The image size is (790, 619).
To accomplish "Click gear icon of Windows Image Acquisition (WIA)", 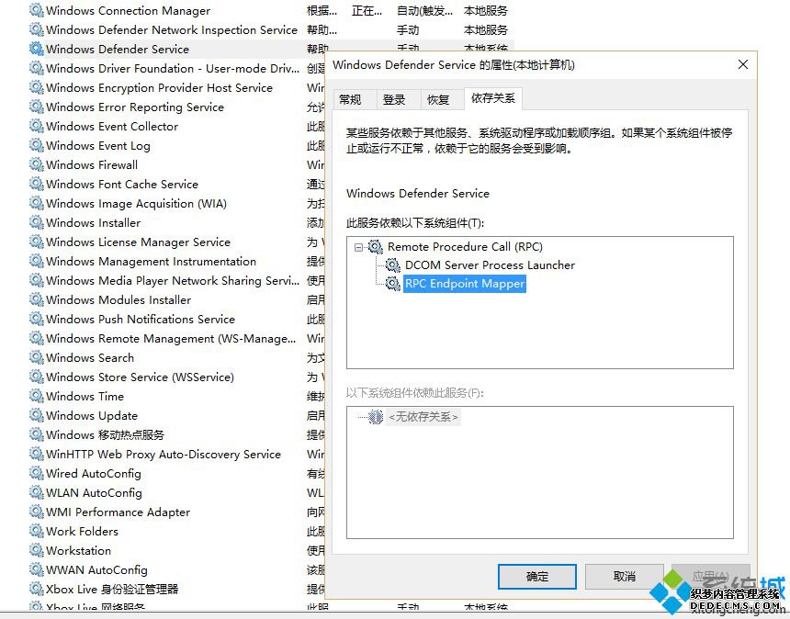I will click(x=36, y=204).
